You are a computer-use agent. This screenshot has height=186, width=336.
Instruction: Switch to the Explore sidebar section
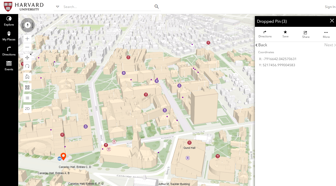click(x=9, y=21)
